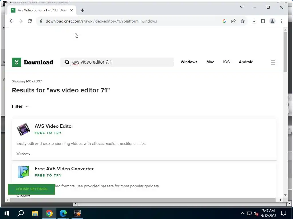
Task: Click the Download wordmark
Action: (x=39, y=62)
